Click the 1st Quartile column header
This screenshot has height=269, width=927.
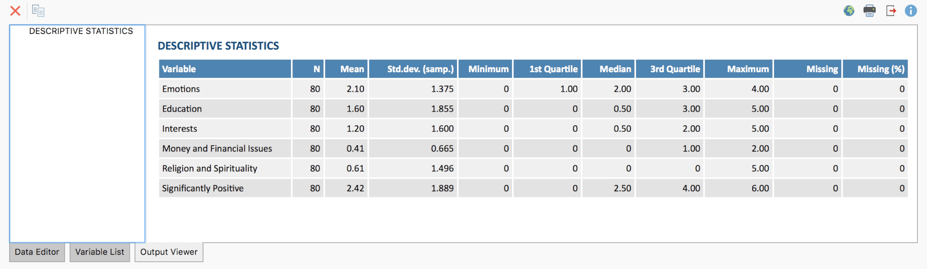pyautogui.click(x=547, y=69)
